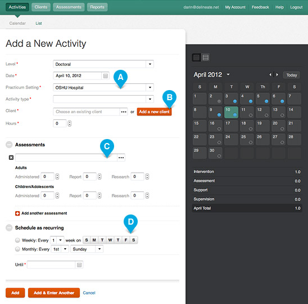Viewport: 308px width, 304px height.
Task: Toggle F (Friday) weekday button
Action: (x=126, y=240)
